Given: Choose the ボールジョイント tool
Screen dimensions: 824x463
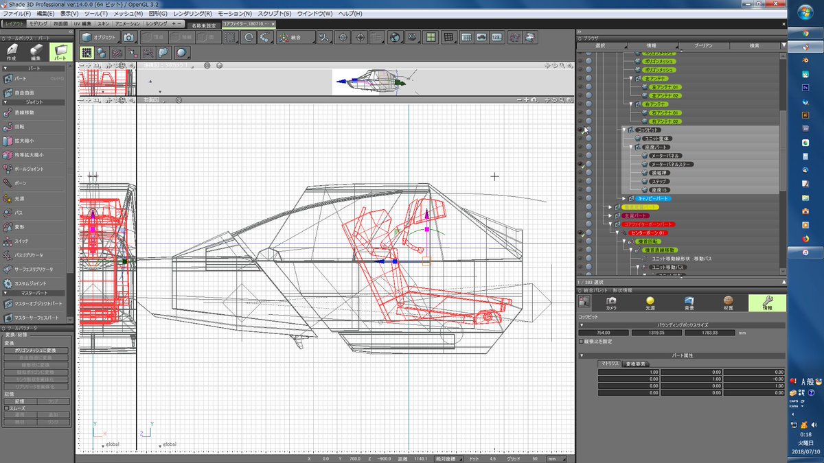Looking at the screenshot, I should coord(33,169).
